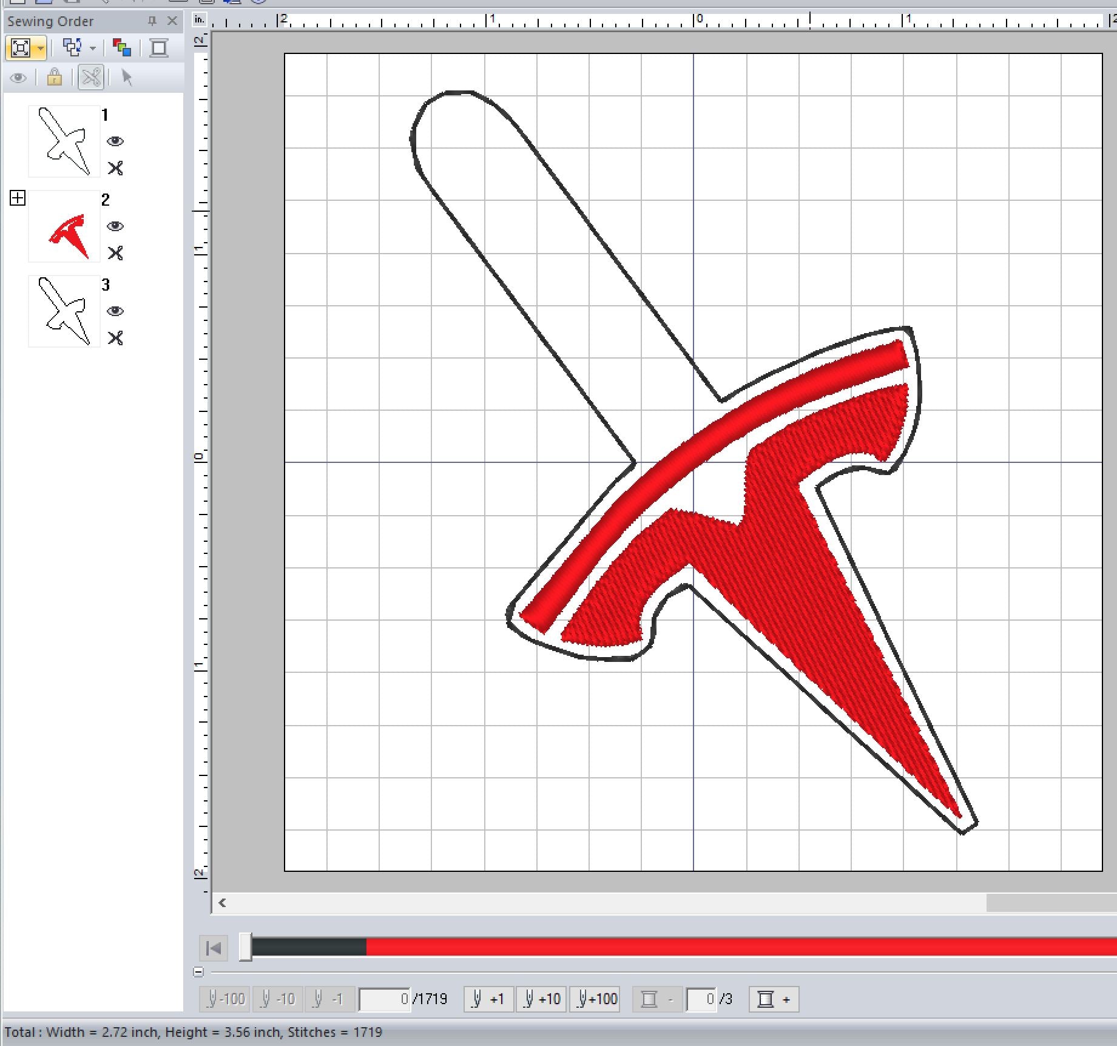Click the arrow pointer select icon
The width and height of the screenshot is (1117, 1046).
tap(127, 77)
